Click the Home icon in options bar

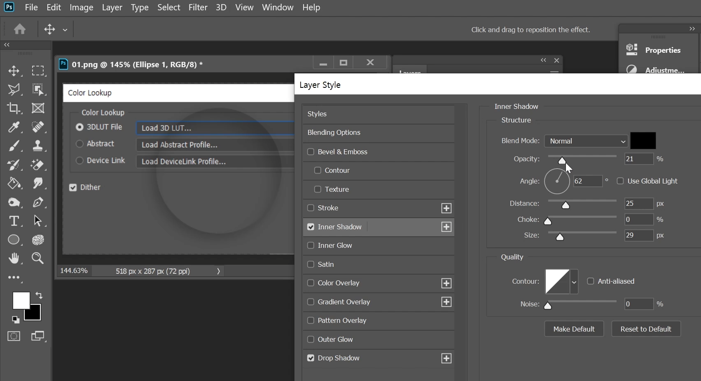pyautogui.click(x=20, y=29)
